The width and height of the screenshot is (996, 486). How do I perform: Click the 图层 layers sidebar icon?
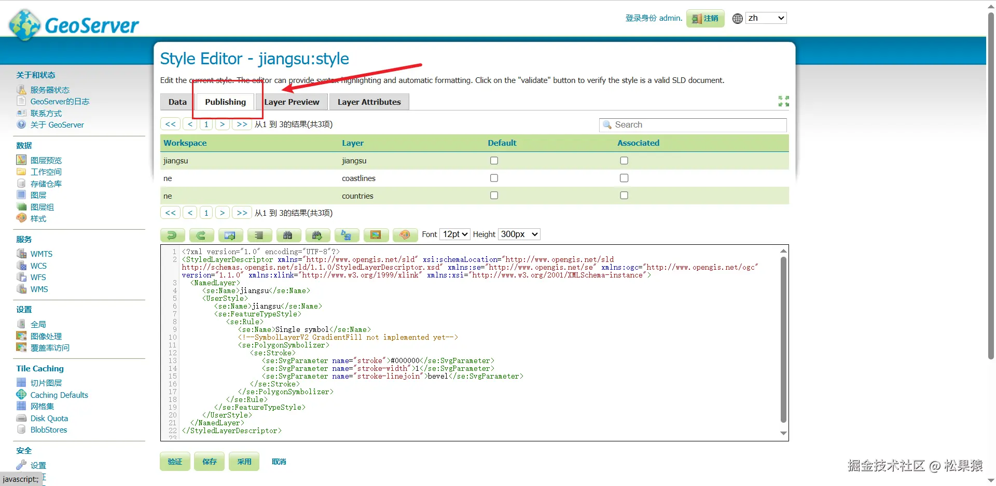tap(21, 195)
